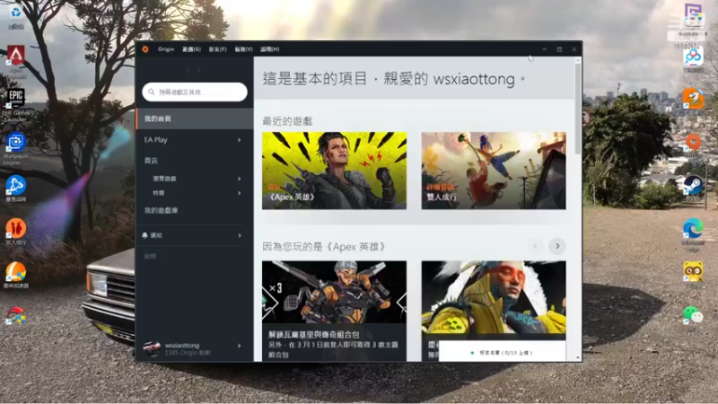This screenshot has width=718, height=404.
Task: Open the 說明(H) menu
Action: click(x=270, y=49)
